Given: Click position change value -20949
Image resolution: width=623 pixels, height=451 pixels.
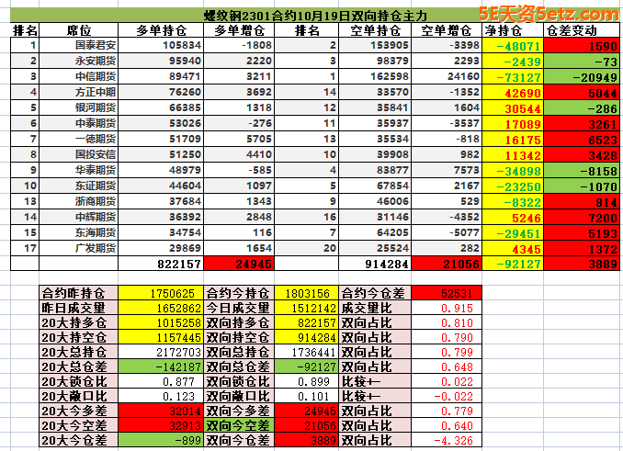Looking at the screenshot, I should coord(582,76).
